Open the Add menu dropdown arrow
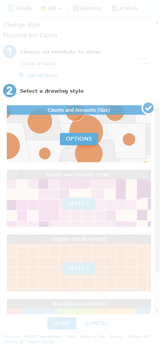 (61, 9)
